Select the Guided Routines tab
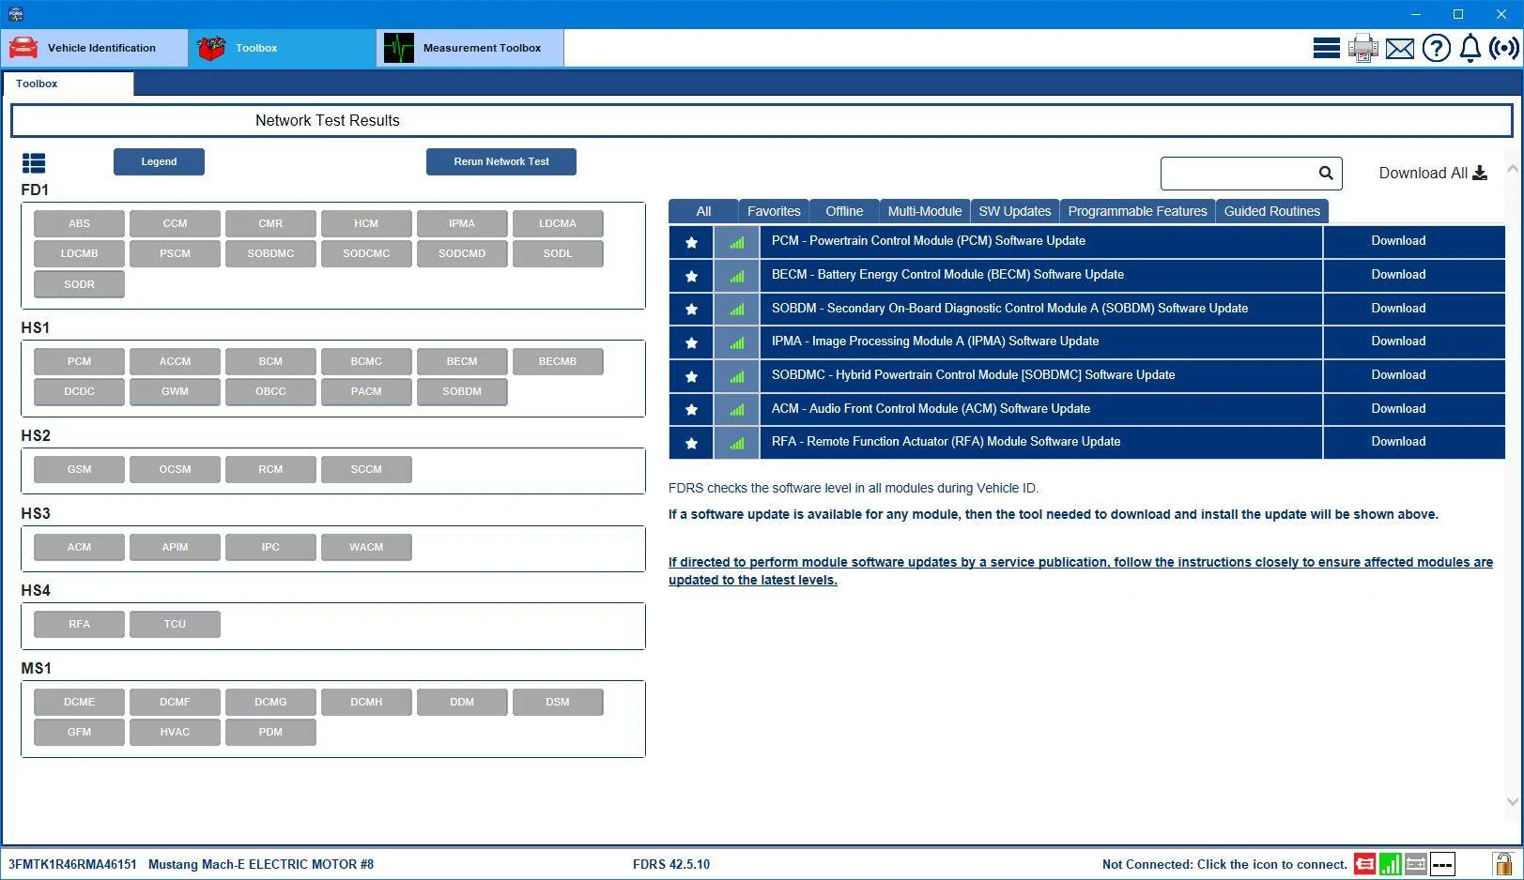The image size is (1524, 880). click(1272, 211)
